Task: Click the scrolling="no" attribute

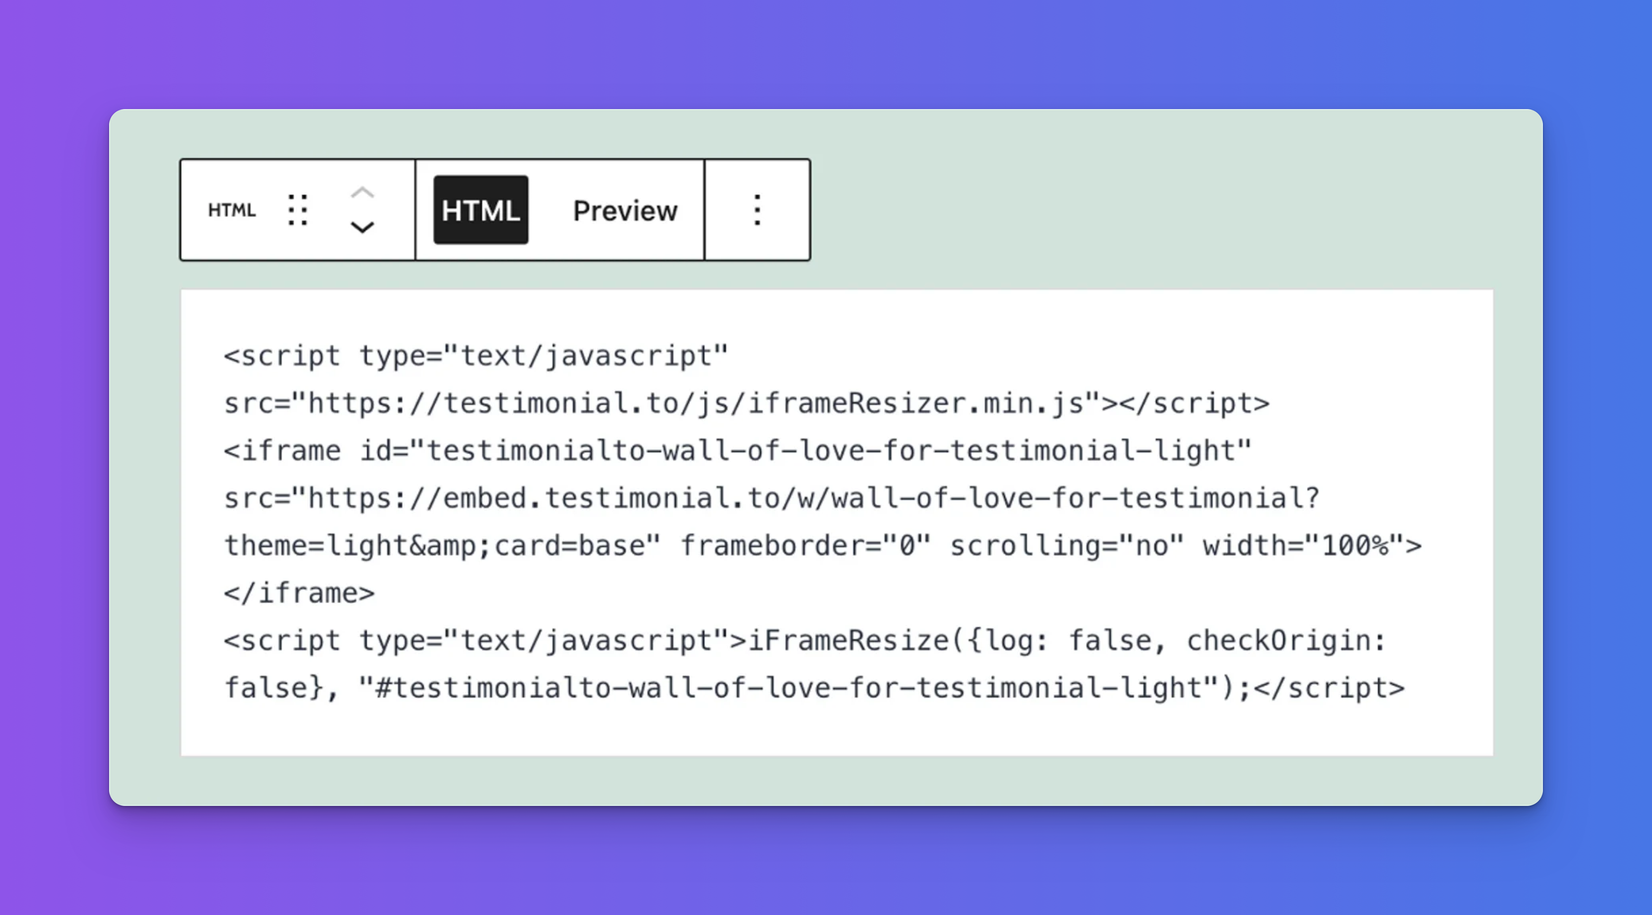Action: click(x=1066, y=545)
